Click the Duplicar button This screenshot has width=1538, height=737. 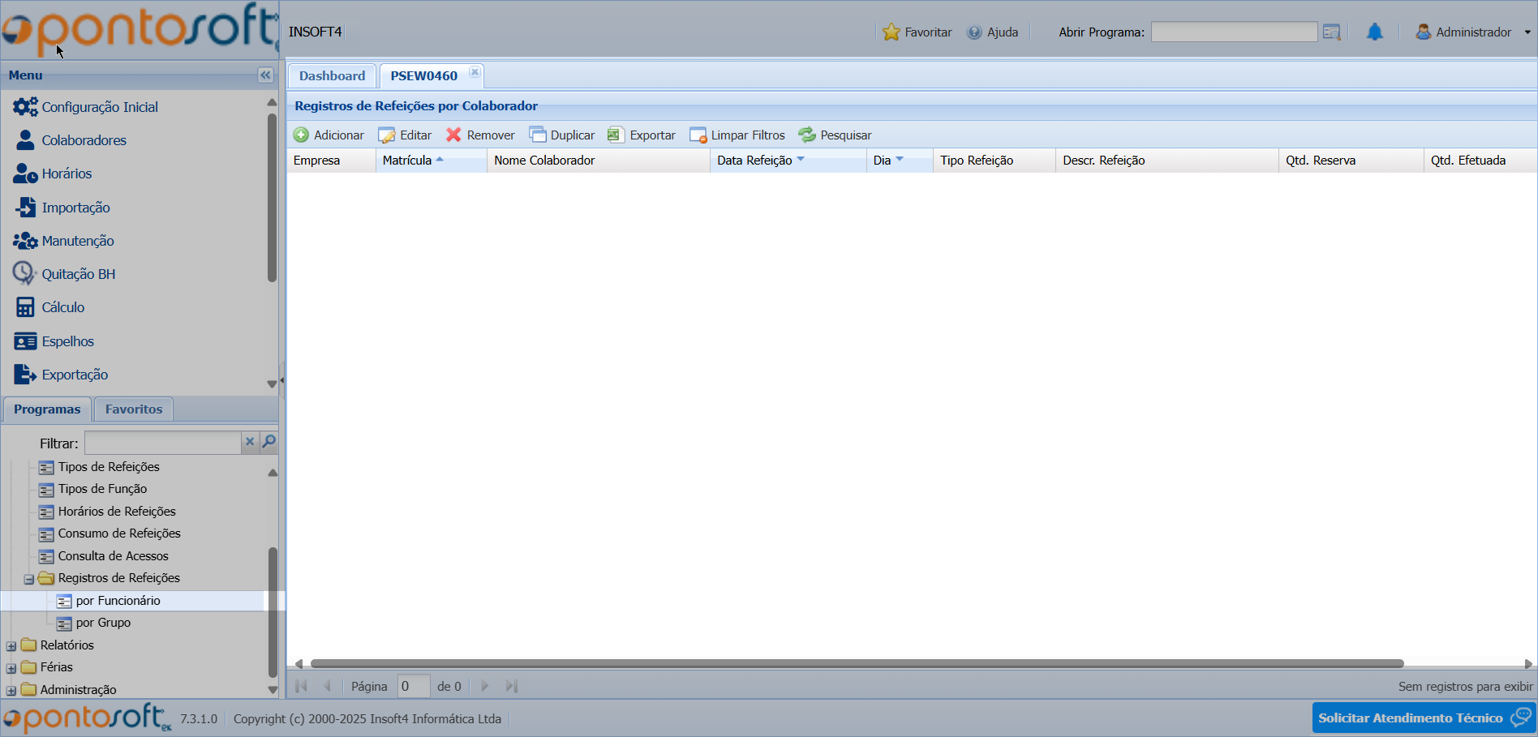562,135
